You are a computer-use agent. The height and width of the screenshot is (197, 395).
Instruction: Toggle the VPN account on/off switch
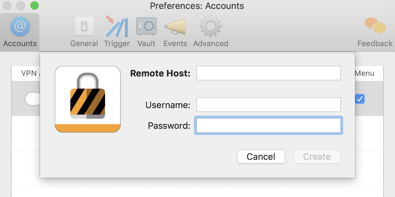[x=33, y=99]
